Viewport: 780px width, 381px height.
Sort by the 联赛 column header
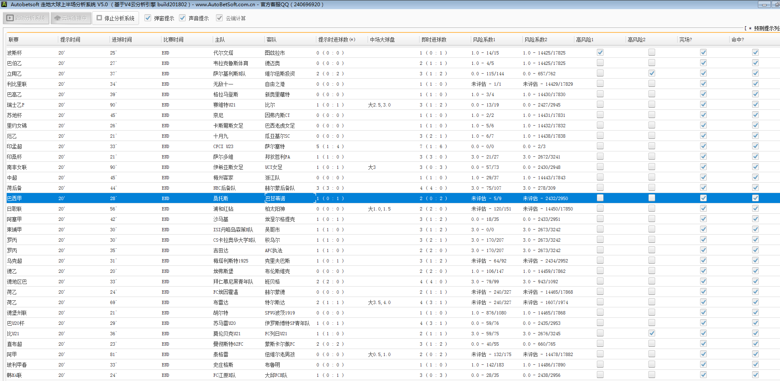coord(14,40)
